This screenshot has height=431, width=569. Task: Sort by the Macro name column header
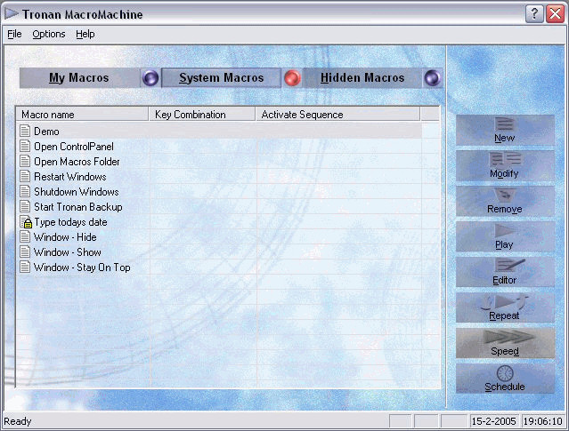pyautogui.click(x=83, y=115)
